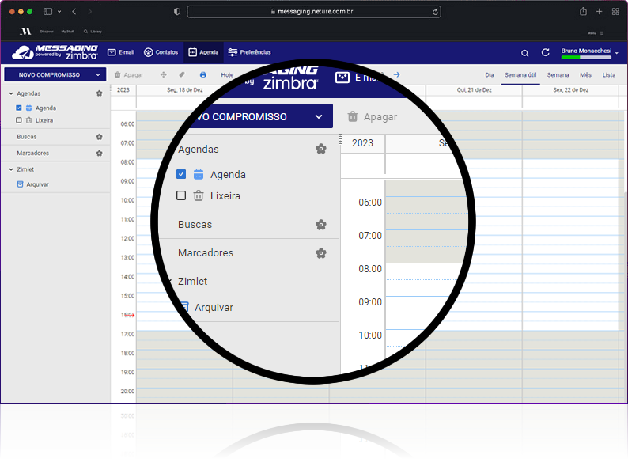Click the Arquivar zimlet in the left sidebar

click(x=33, y=184)
